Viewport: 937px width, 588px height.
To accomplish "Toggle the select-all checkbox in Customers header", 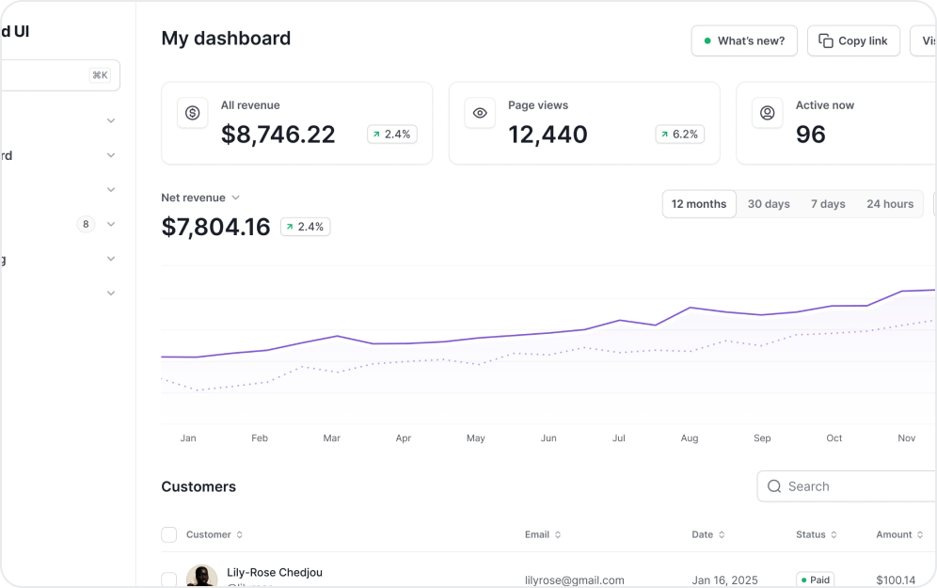I will click(x=169, y=534).
